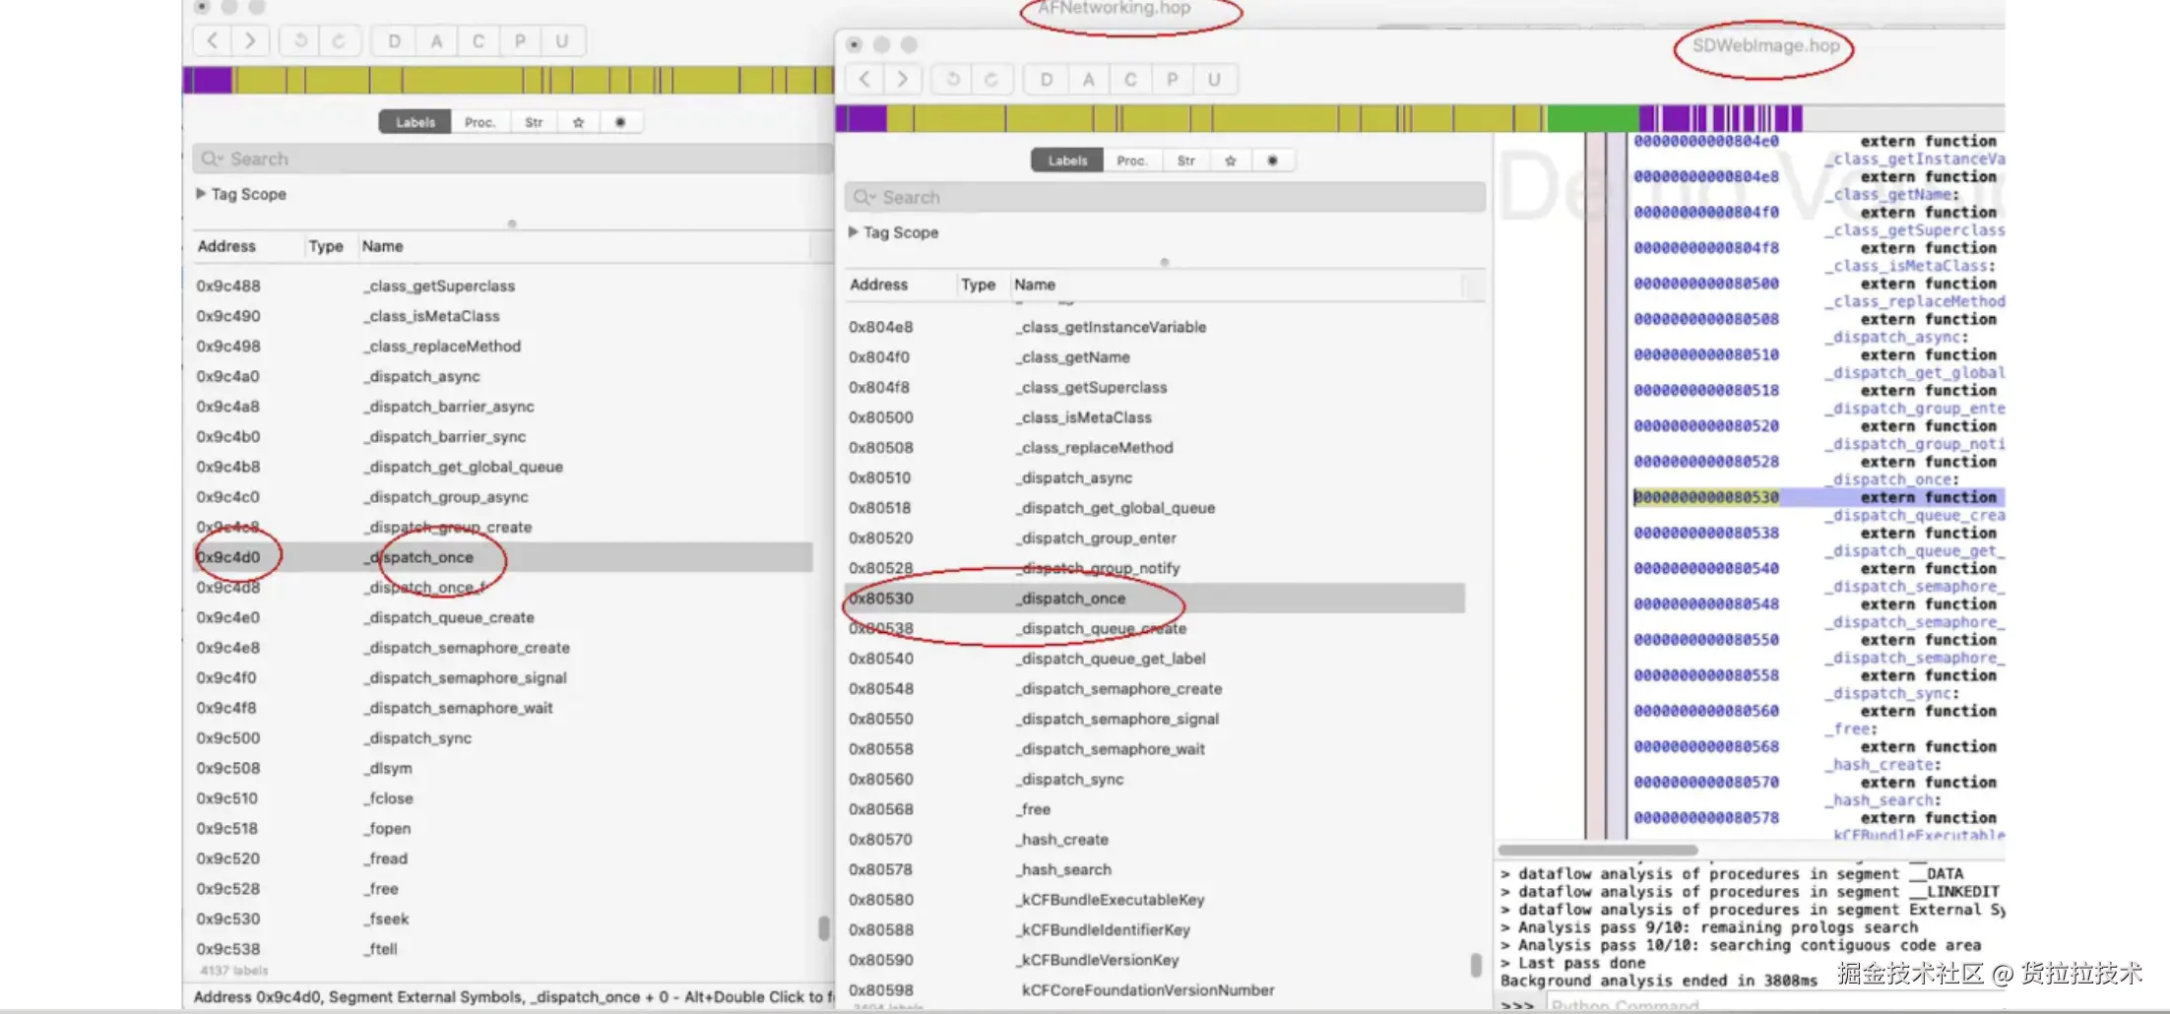Viewport: 2170px width, 1014px height.
Task: Mark as Code with C in AFNetworking toolbar
Action: click(x=479, y=40)
